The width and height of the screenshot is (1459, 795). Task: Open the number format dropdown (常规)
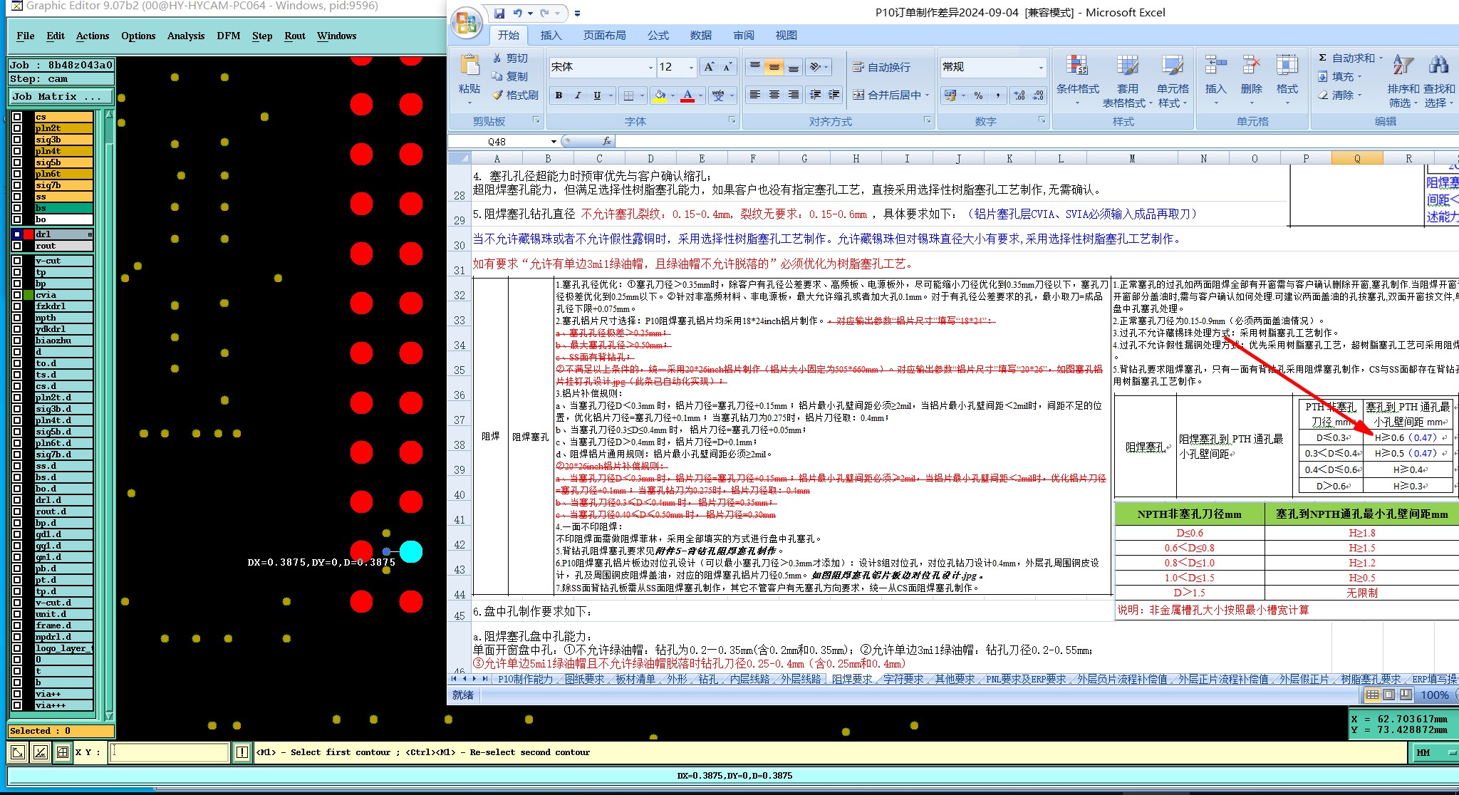click(x=1041, y=67)
